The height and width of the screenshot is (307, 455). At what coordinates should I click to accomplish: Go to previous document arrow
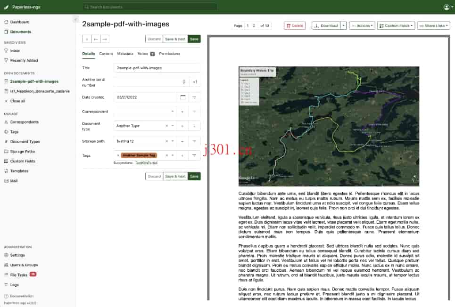[96, 39]
